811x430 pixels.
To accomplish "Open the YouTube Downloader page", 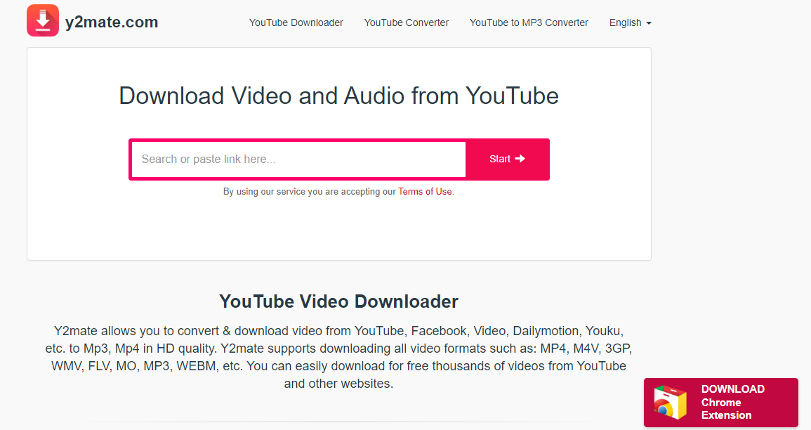I will [296, 22].
